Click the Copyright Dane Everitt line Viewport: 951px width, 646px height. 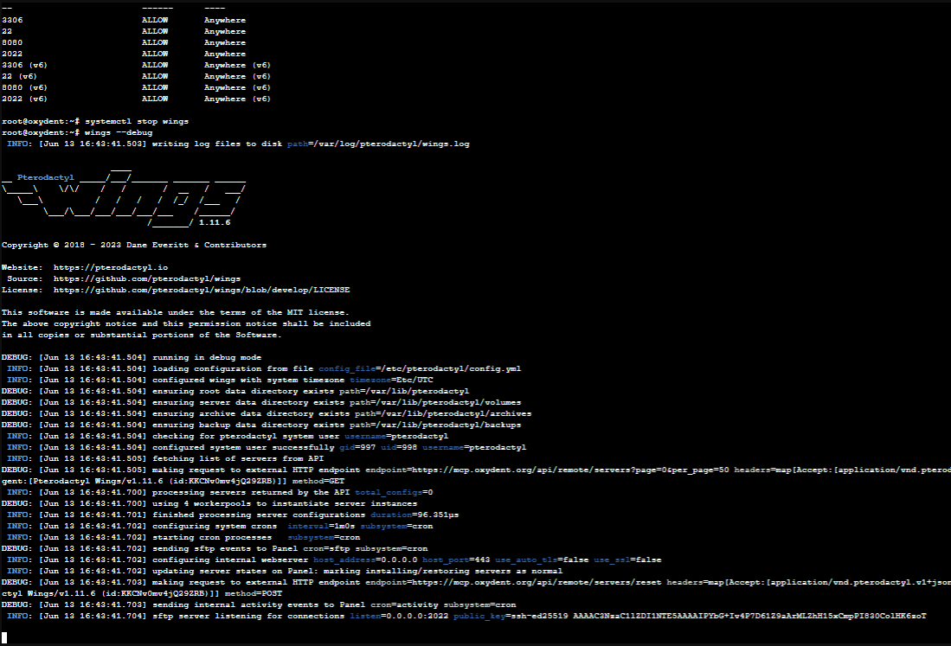point(134,245)
